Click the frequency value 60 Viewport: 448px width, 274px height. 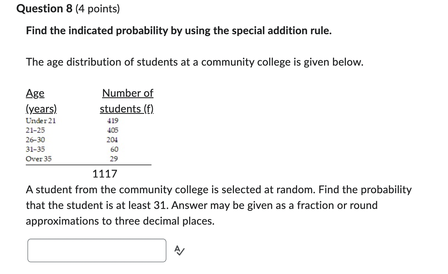114,149
